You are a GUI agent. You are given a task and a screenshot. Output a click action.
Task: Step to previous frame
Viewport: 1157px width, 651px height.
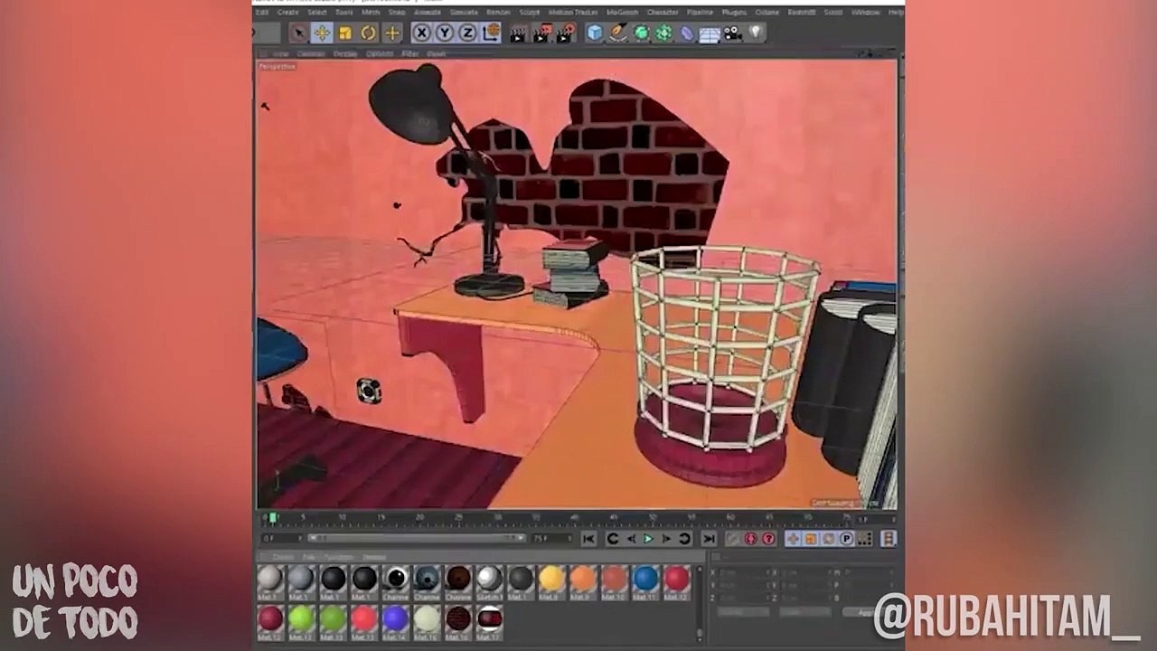click(631, 539)
